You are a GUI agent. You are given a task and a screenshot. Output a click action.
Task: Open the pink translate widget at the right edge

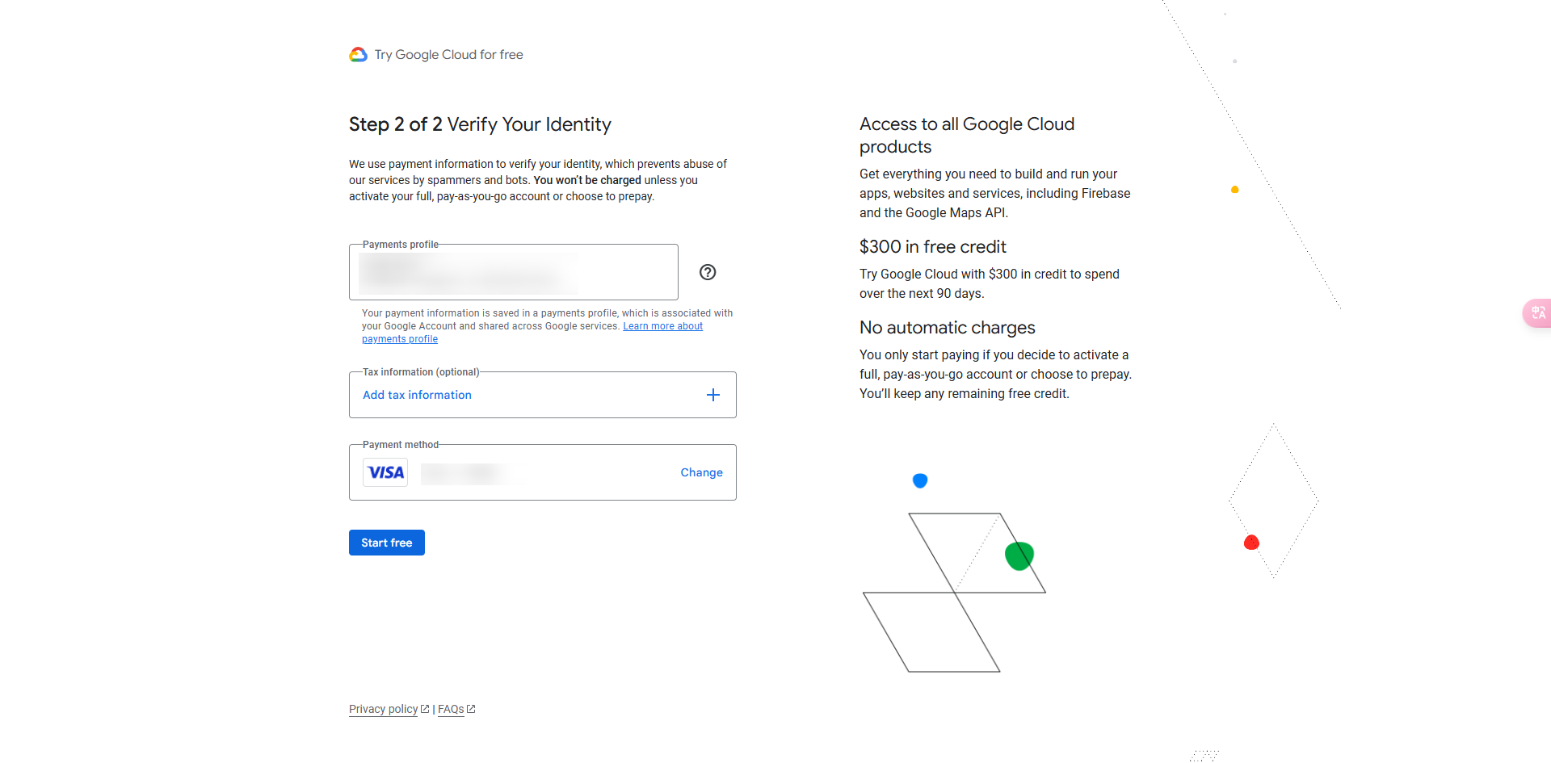tap(1537, 312)
